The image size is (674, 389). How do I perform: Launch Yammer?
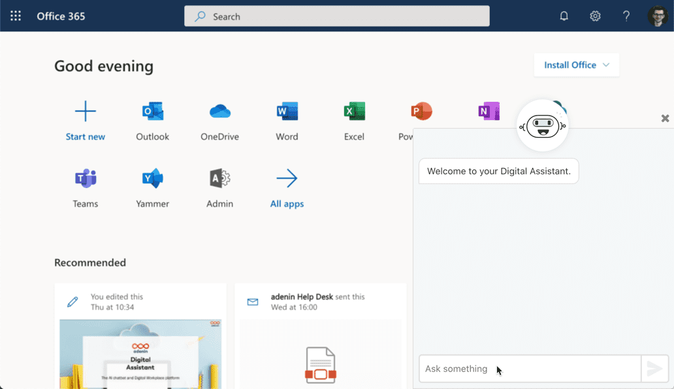(153, 178)
